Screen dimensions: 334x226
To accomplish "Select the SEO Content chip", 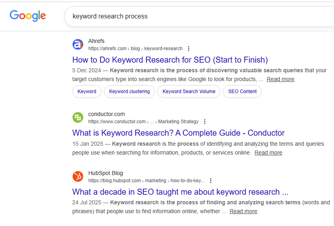I will click(242, 92).
